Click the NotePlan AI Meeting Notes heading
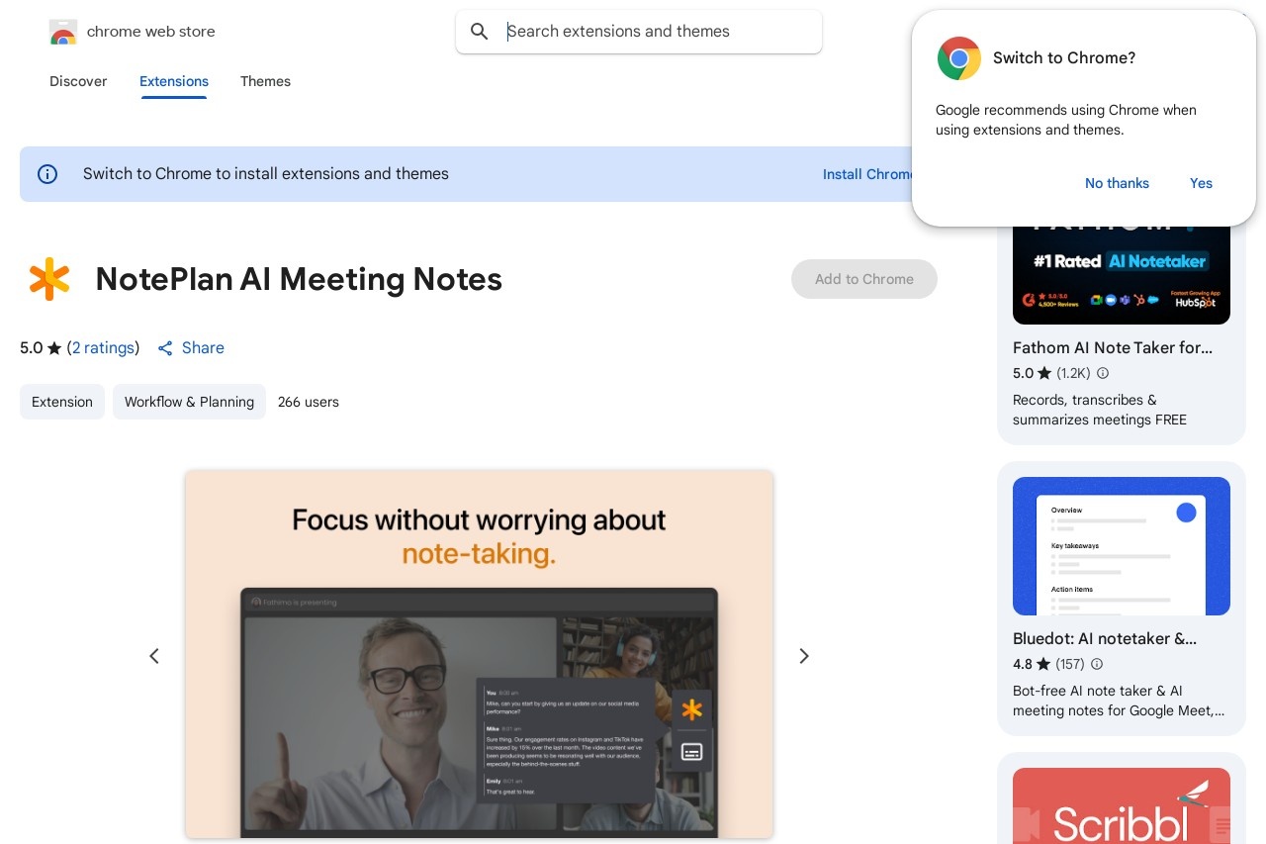1266x844 pixels. pyautogui.click(x=299, y=279)
